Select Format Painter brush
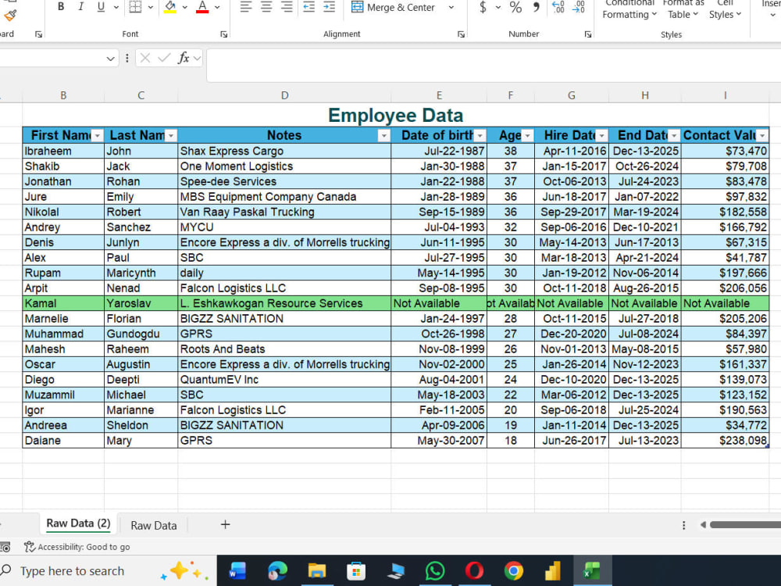The image size is (781, 586). tap(10, 16)
